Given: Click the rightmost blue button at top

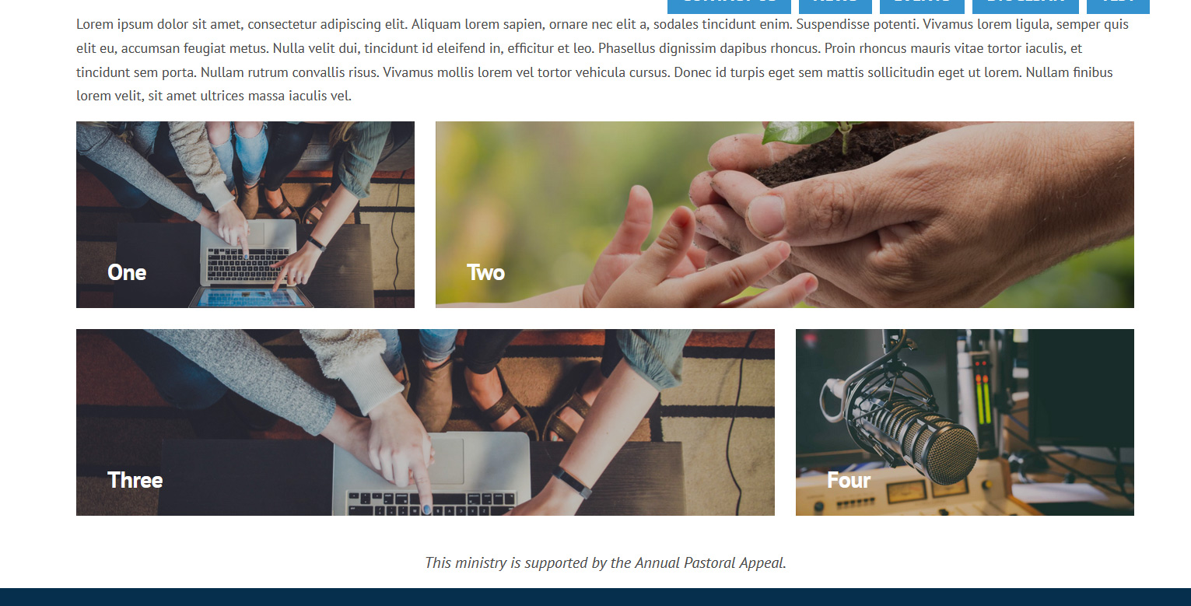Looking at the screenshot, I should [1118, 7].
